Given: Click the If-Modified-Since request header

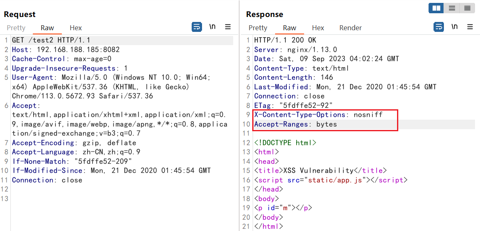Looking at the screenshot, I should pyautogui.click(x=112, y=171).
